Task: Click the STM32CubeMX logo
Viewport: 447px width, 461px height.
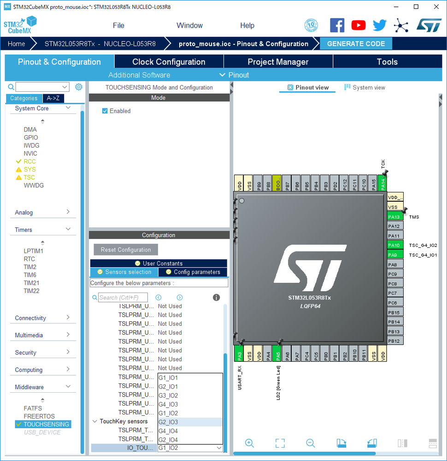Action: [x=20, y=25]
